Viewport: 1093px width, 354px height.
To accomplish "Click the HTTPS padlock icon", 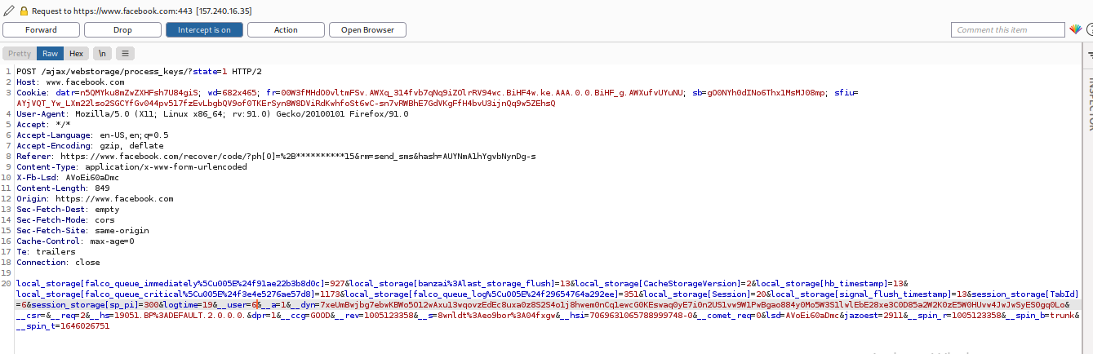I will (x=24, y=11).
